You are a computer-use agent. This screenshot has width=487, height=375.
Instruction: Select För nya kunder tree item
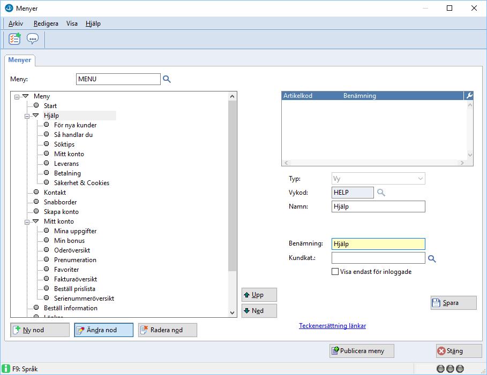(75, 125)
